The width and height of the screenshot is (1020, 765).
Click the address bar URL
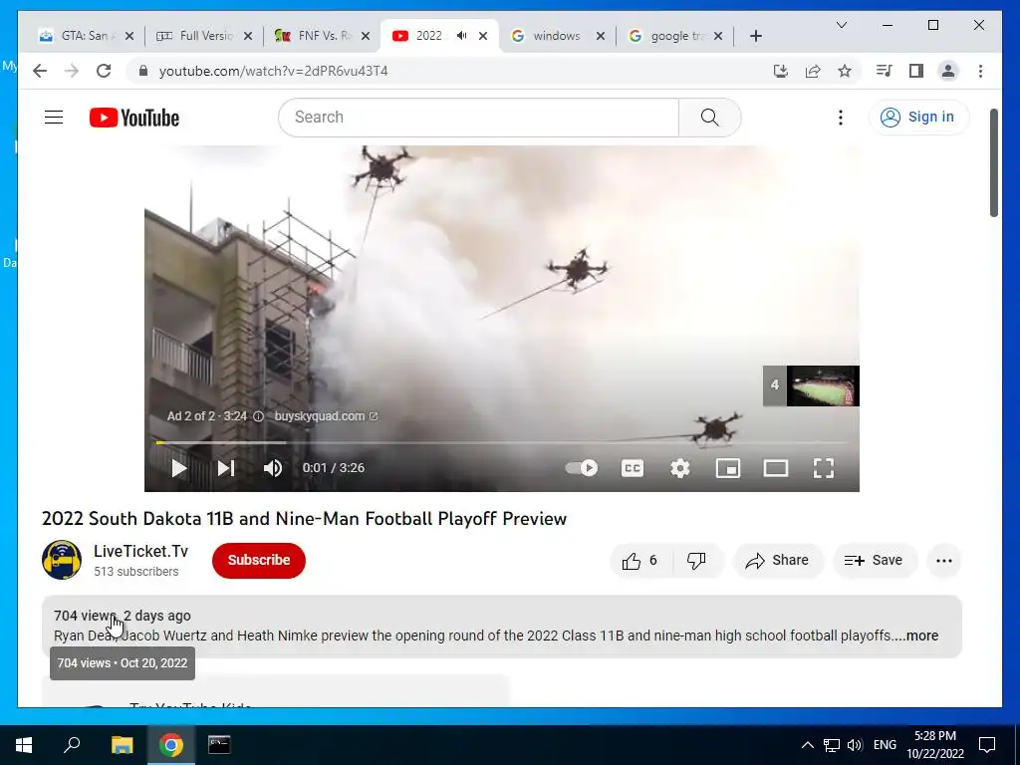(x=273, y=71)
